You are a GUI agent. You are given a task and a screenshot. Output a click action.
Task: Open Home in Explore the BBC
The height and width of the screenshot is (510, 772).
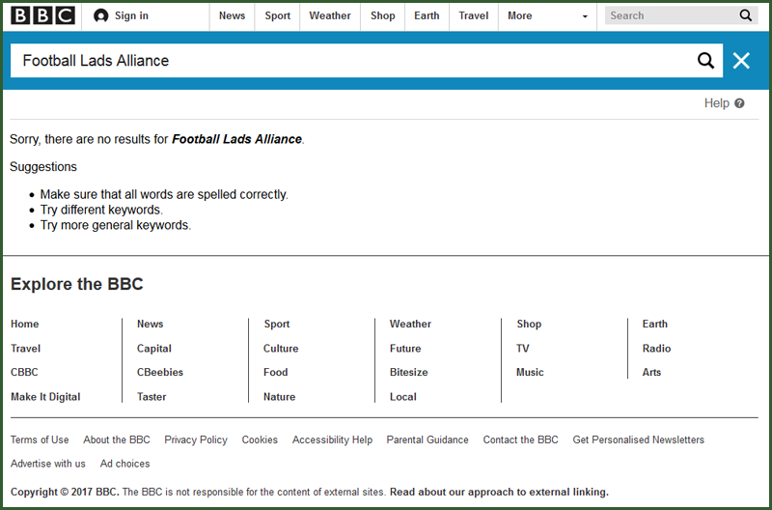click(25, 324)
